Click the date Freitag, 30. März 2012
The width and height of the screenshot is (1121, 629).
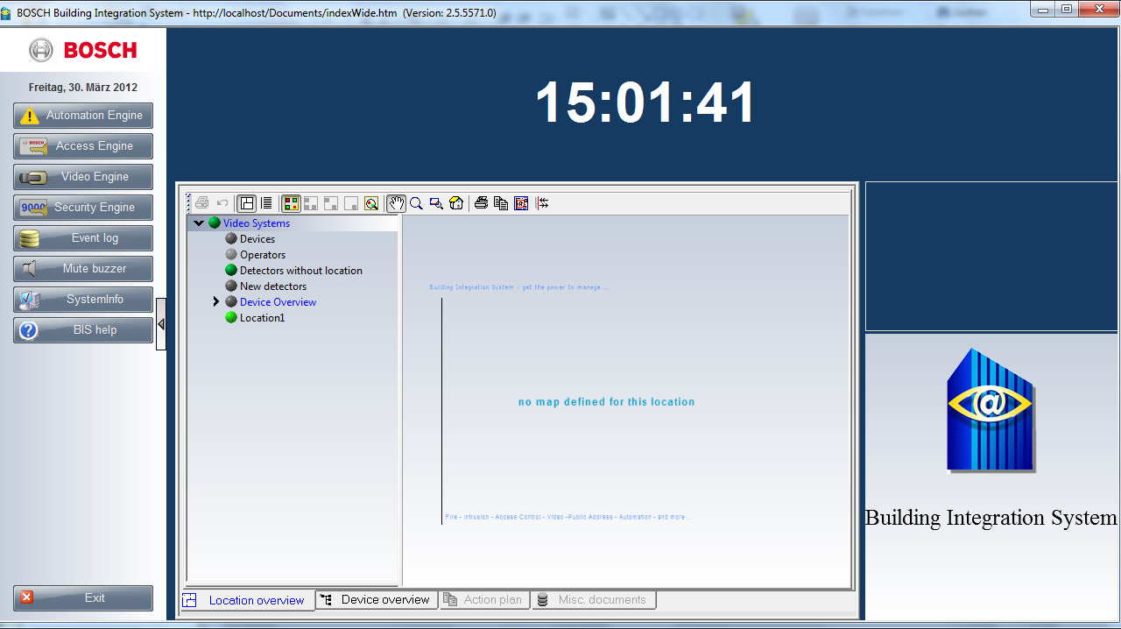click(x=83, y=88)
